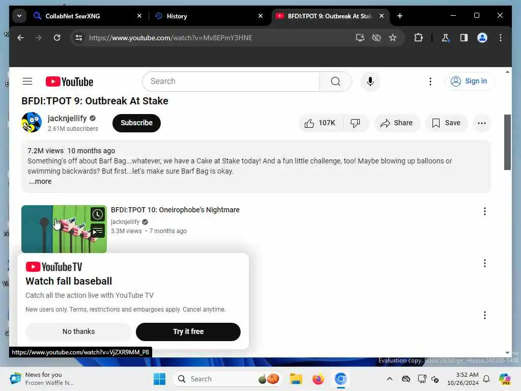Click the page vertical scrollbar thumb
521x391 pixels.
point(507,143)
